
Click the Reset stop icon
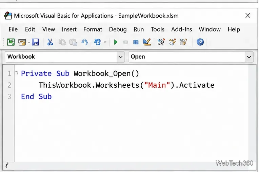pos(136,42)
